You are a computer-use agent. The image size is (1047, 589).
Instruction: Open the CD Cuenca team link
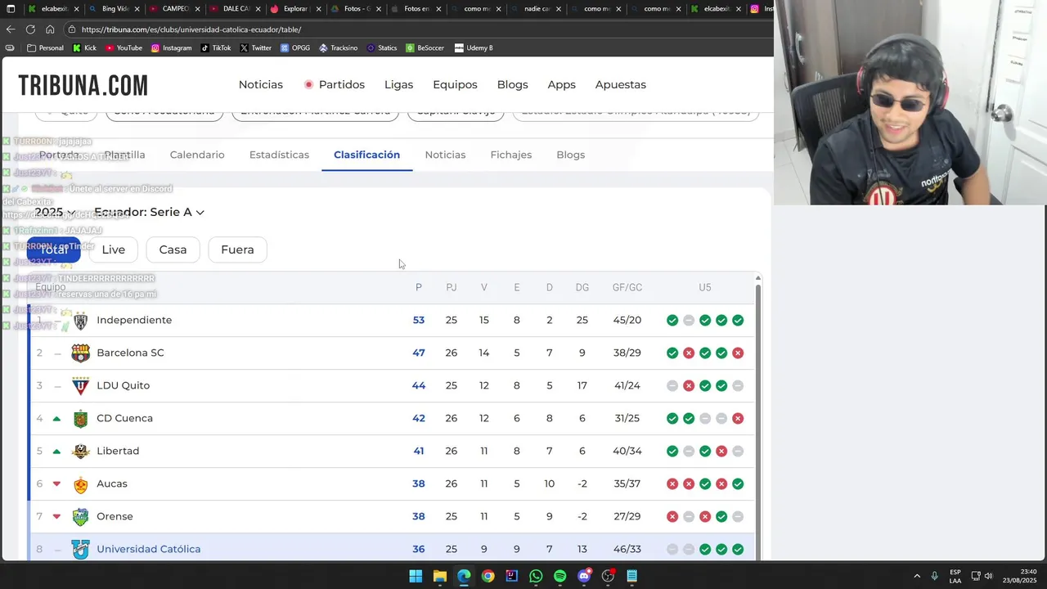pyautogui.click(x=124, y=418)
